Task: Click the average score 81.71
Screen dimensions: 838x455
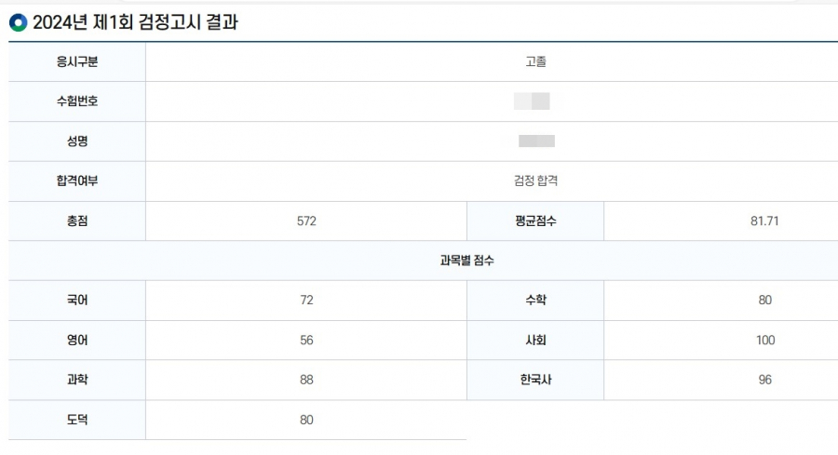Action: [764, 221]
